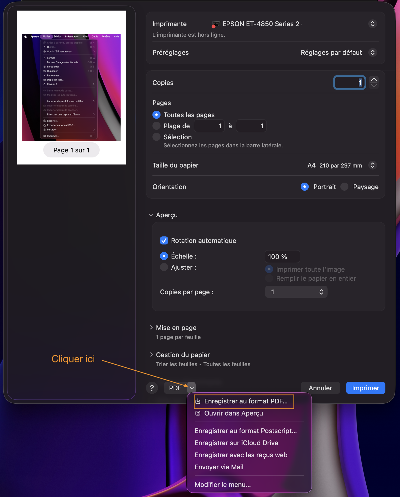Select the Plage de radio button

click(156, 126)
